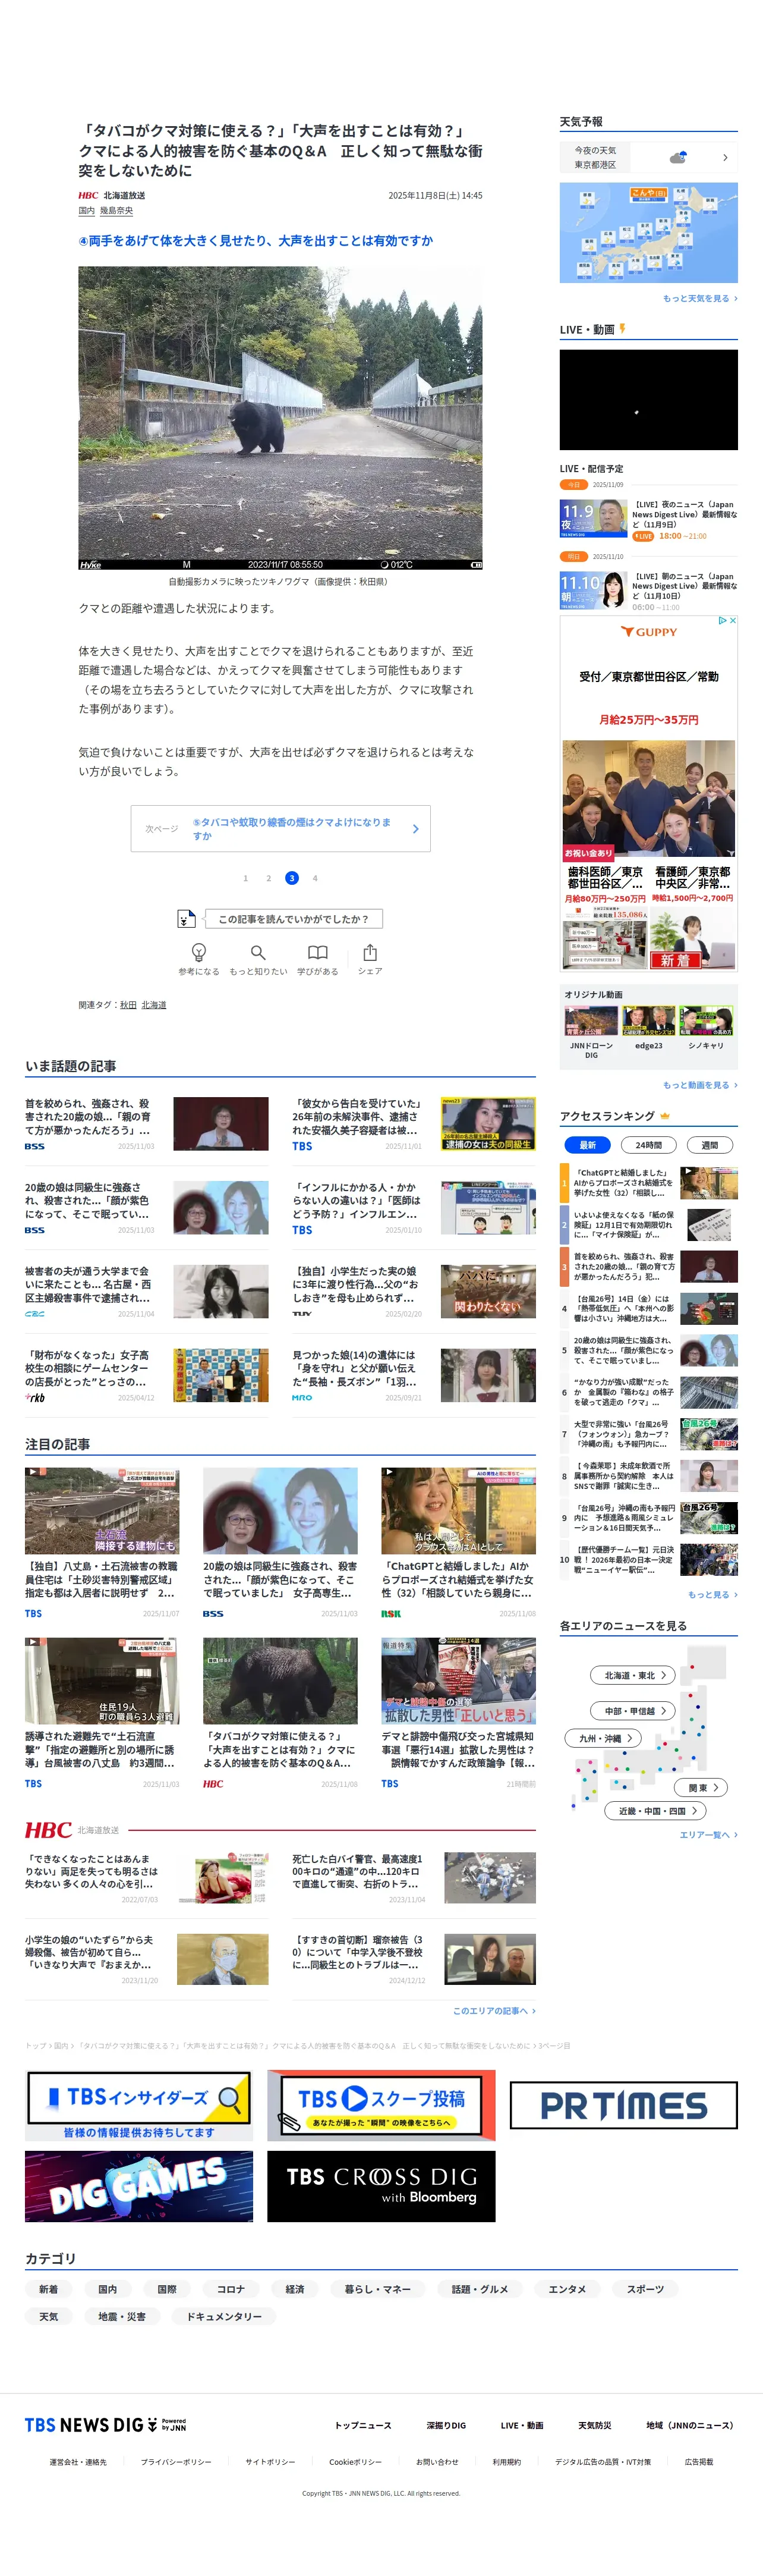The image size is (763, 2576).
Task: Expand tonight's weather for 東京都港区
Action: pos(725,157)
